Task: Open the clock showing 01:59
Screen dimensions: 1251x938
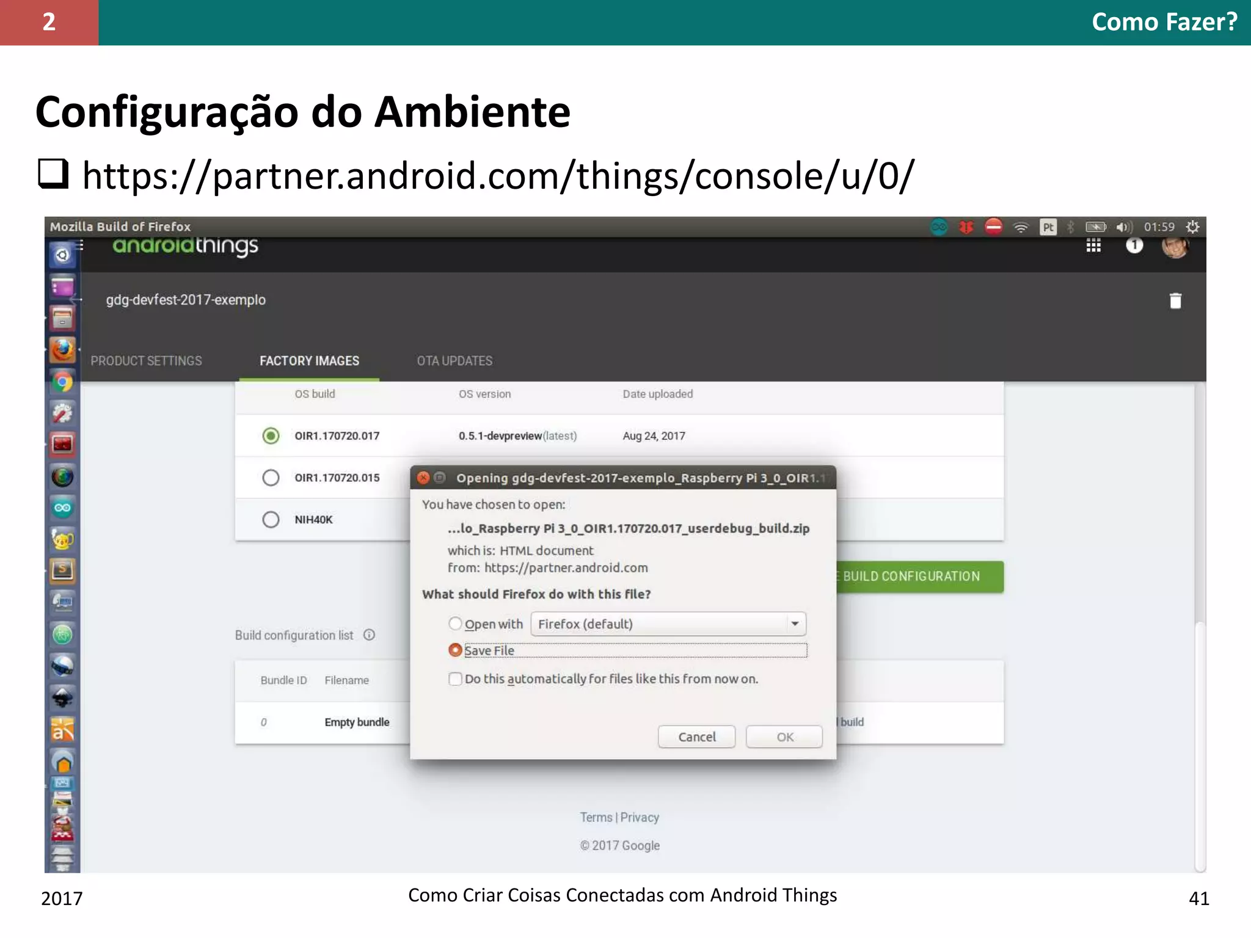Action: (1159, 227)
